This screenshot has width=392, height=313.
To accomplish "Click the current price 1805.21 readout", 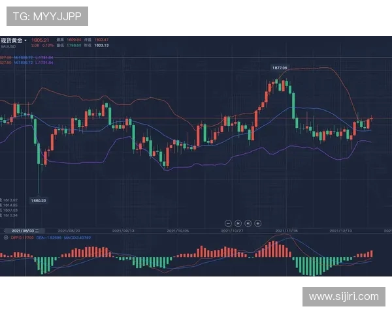I will point(41,40).
